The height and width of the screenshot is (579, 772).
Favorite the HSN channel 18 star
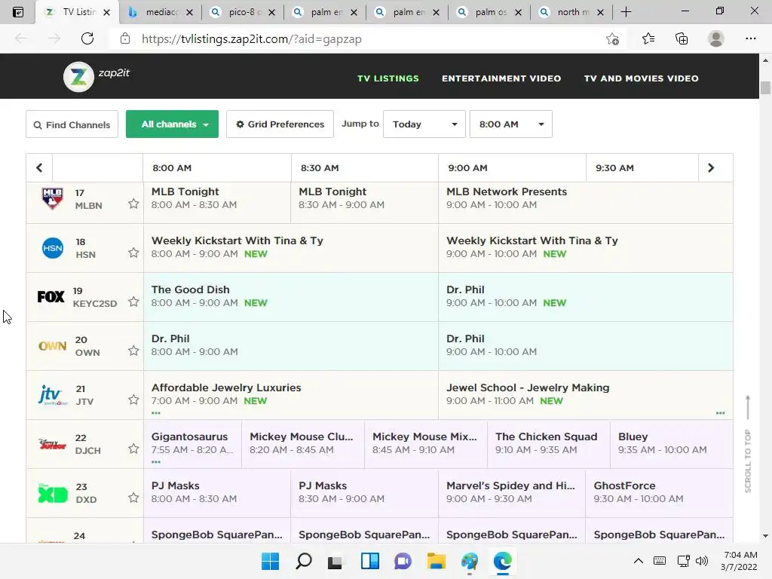tap(133, 253)
